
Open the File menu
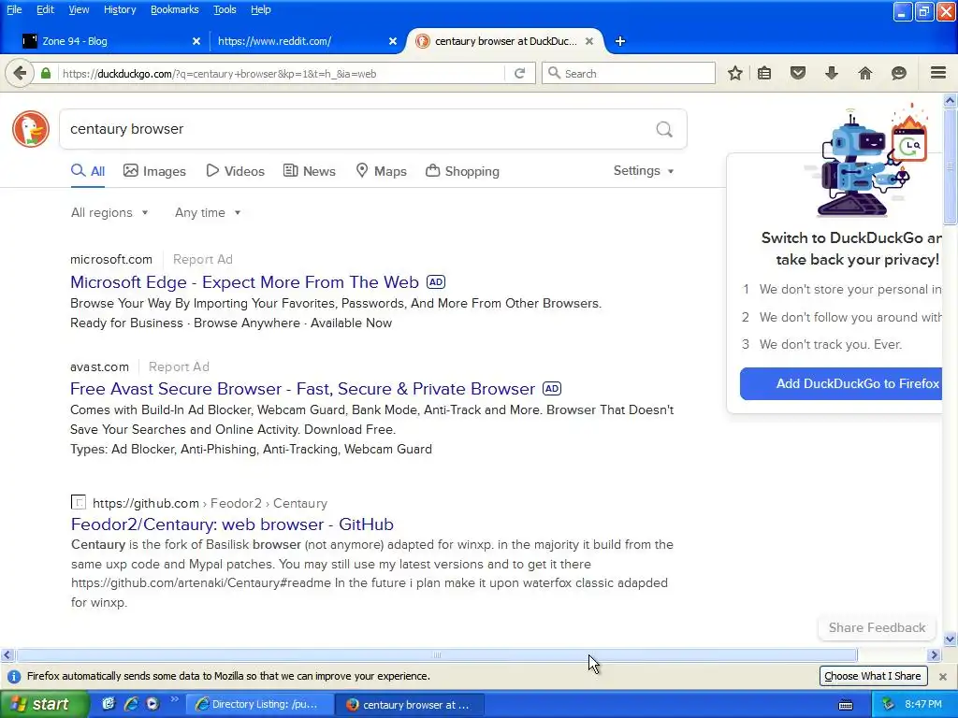click(14, 9)
